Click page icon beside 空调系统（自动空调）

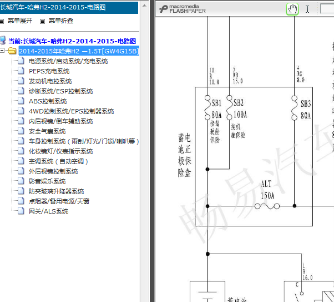tap(21, 161)
